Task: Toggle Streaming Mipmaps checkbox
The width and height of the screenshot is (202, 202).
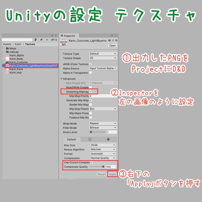Action: [x=90, y=92]
